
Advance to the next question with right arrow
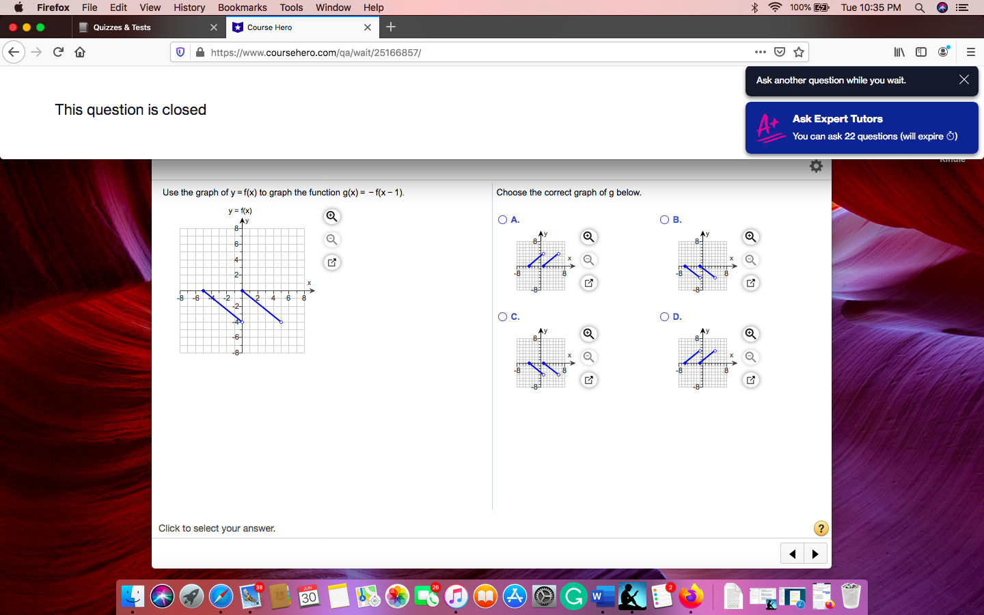(816, 553)
